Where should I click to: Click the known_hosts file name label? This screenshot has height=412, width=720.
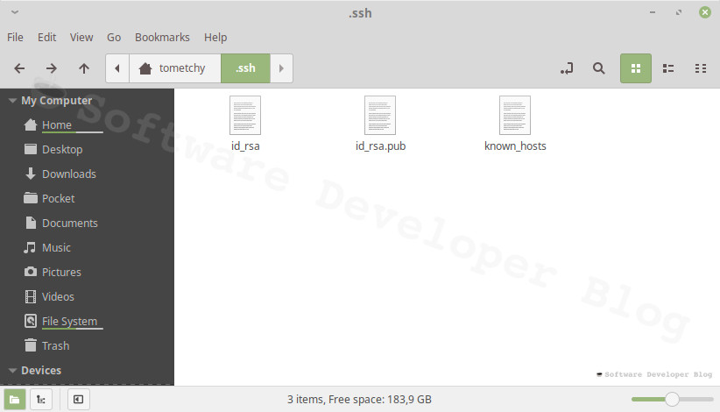pyautogui.click(x=515, y=146)
